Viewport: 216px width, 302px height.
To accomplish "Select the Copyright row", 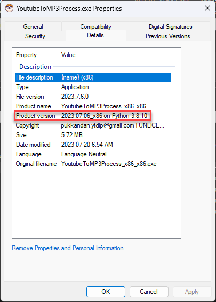I will (x=93, y=125).
